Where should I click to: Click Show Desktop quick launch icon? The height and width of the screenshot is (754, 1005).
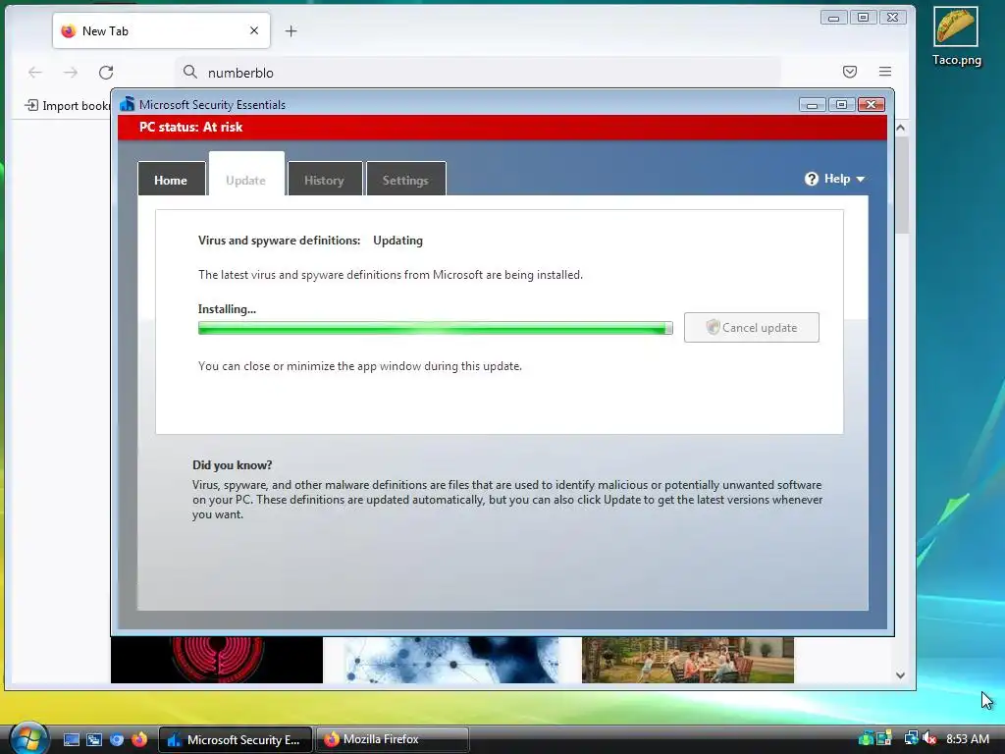(x=71, y=739)
